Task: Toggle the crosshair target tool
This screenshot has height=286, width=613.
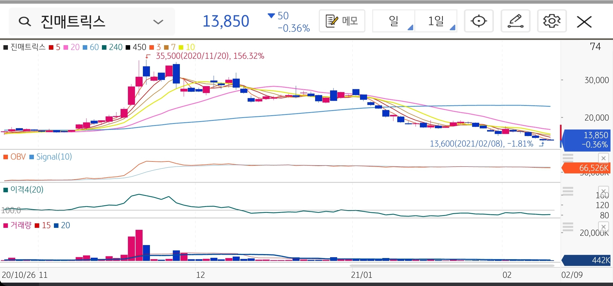Action: (x=479, y=21)
